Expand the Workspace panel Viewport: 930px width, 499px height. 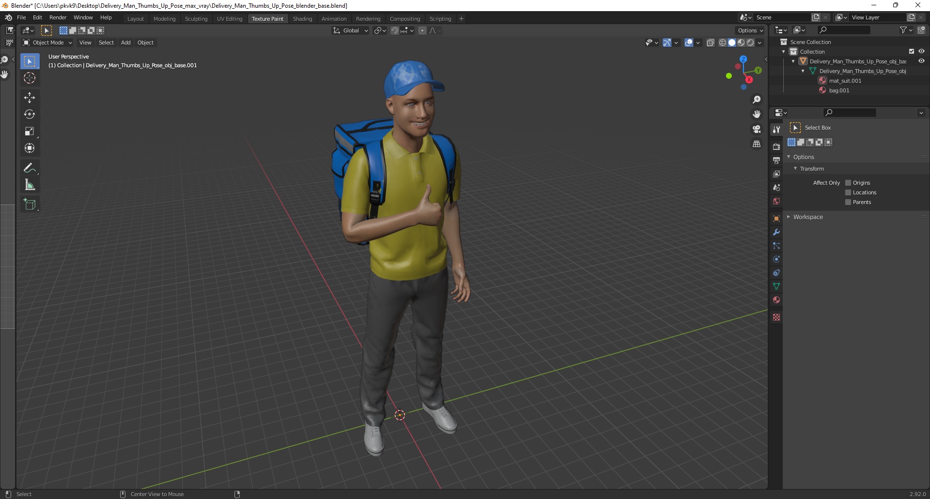(x=789, y=217)
